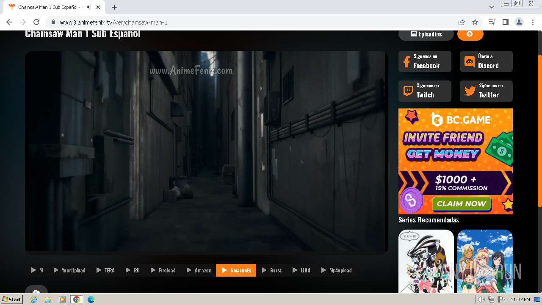This screenshot has height=305, width=542.
Task: Select the AmazonEs server tab
Action: (x=236, y=270)
